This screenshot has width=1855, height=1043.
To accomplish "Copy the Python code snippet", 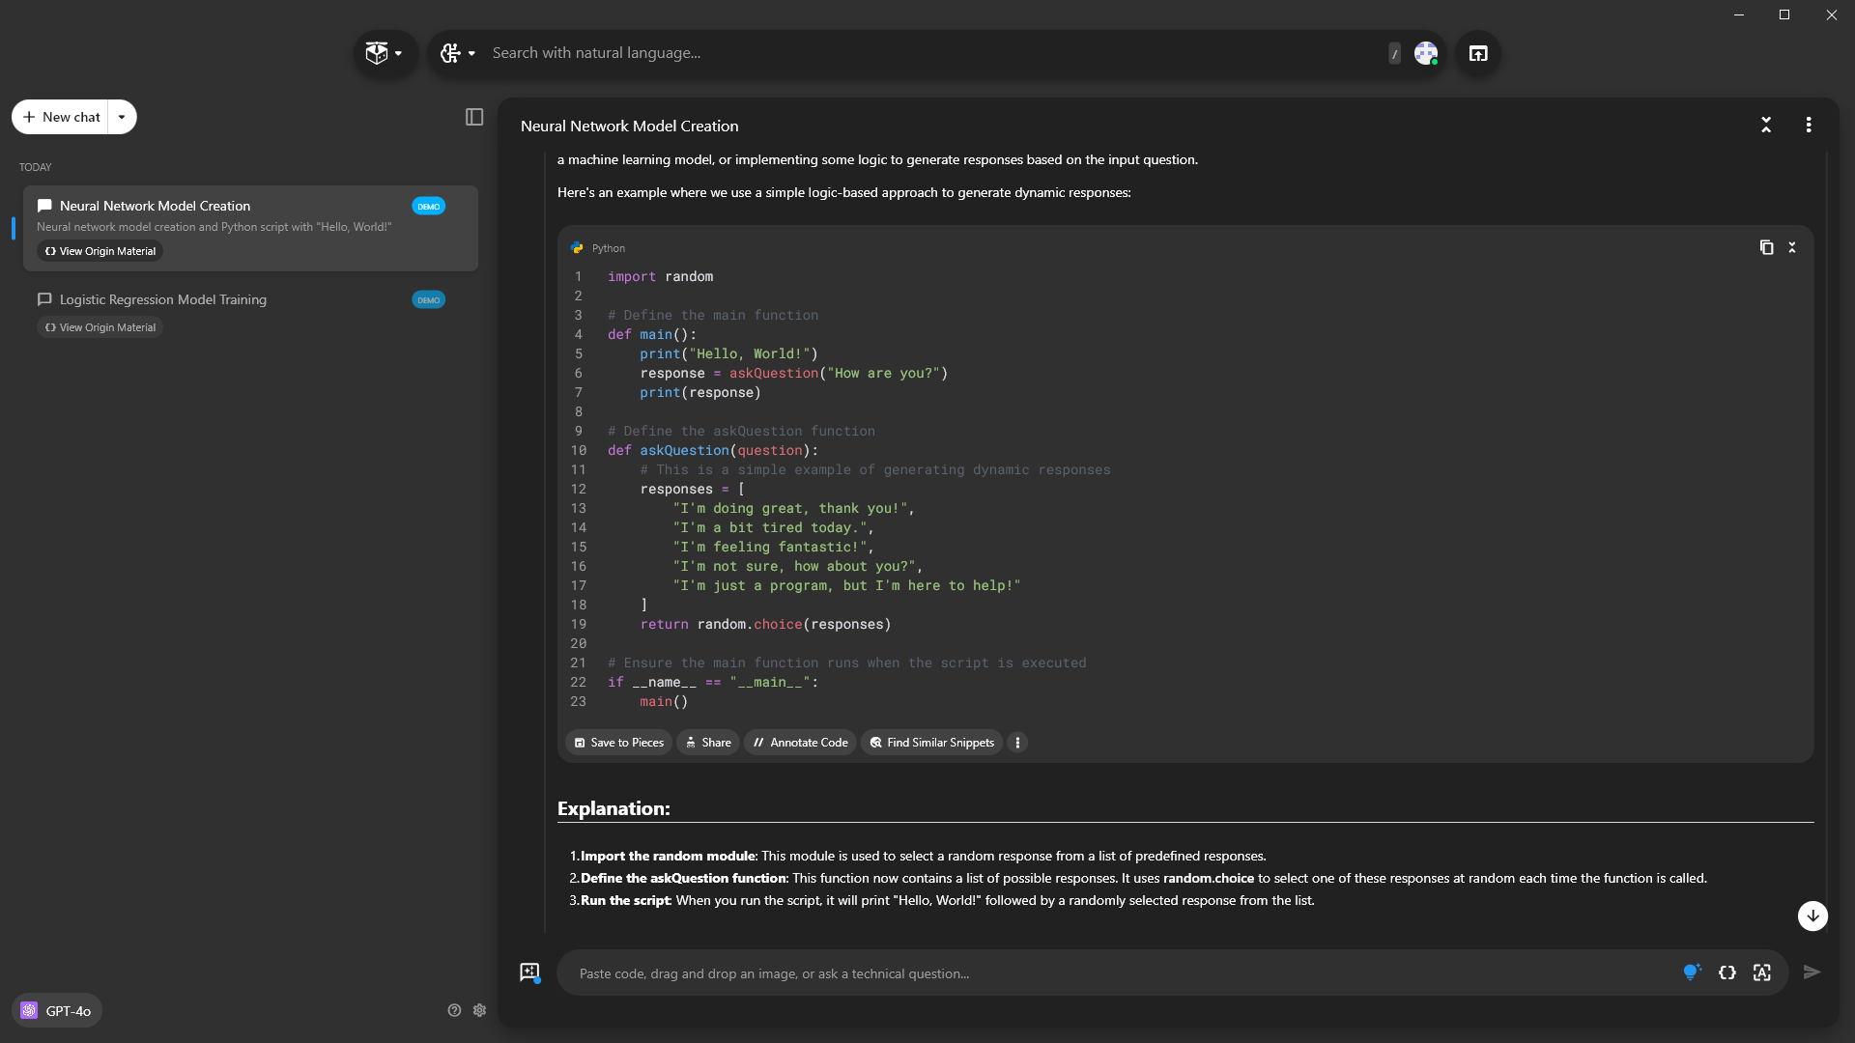I will pyautogui.click(x=1766, y=247).
